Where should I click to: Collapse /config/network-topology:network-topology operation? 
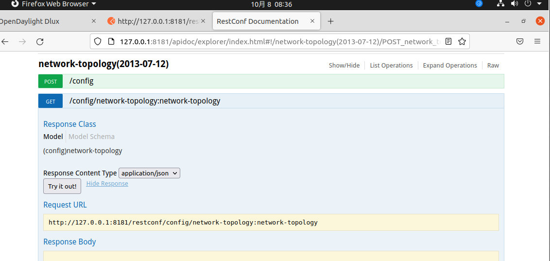coord(145,101)
